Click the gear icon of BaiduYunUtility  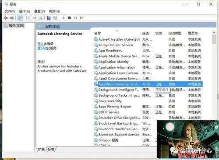(96, 101)
